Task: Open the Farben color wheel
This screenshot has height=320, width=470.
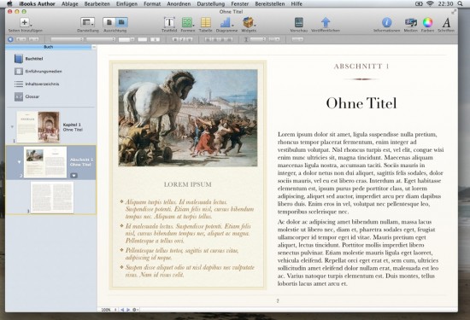Action: (x=428, y=22)
